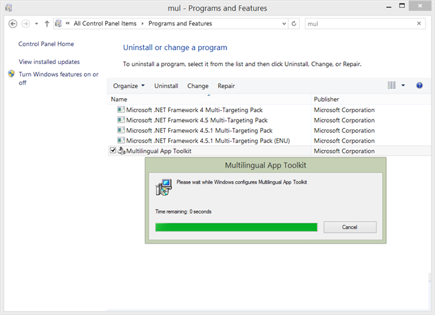Open the Organize menu
The height and width of the screenshot is (315, 435).
[x=128, y=86]
